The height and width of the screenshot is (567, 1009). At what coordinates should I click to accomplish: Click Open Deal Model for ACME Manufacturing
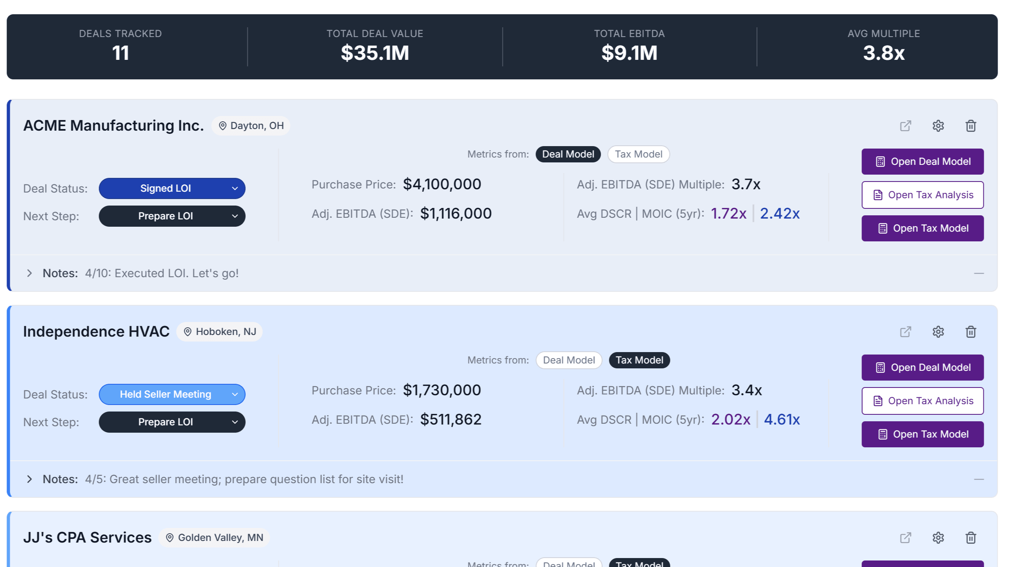click(923, 162)
